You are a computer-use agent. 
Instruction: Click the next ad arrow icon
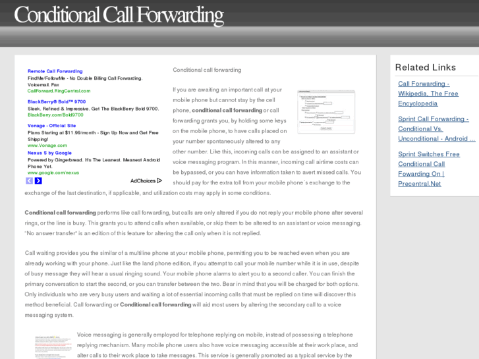click(x=38, y=180)
